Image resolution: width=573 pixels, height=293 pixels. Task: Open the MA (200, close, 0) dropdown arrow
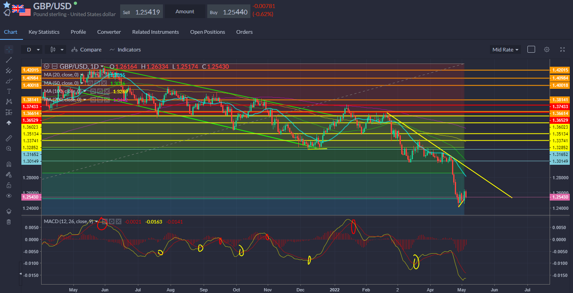(85, 99)
